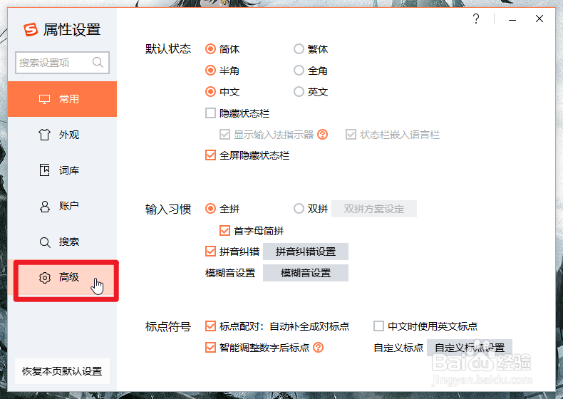Click the question mark help icon in title bar
563x399 pixels.
[476, 19]
